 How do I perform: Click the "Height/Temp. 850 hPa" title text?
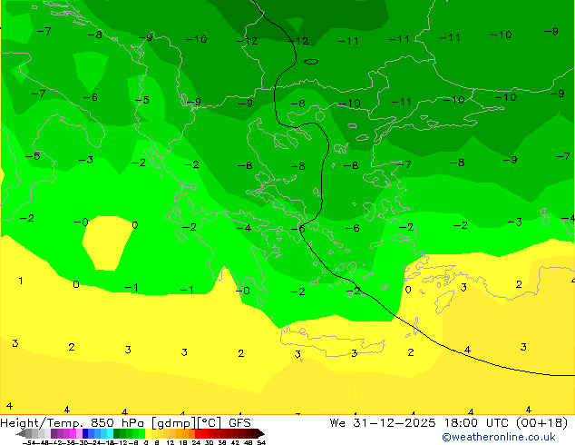coord(73,423)
